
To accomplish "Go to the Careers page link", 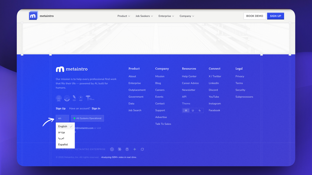I will coord(160,90).
